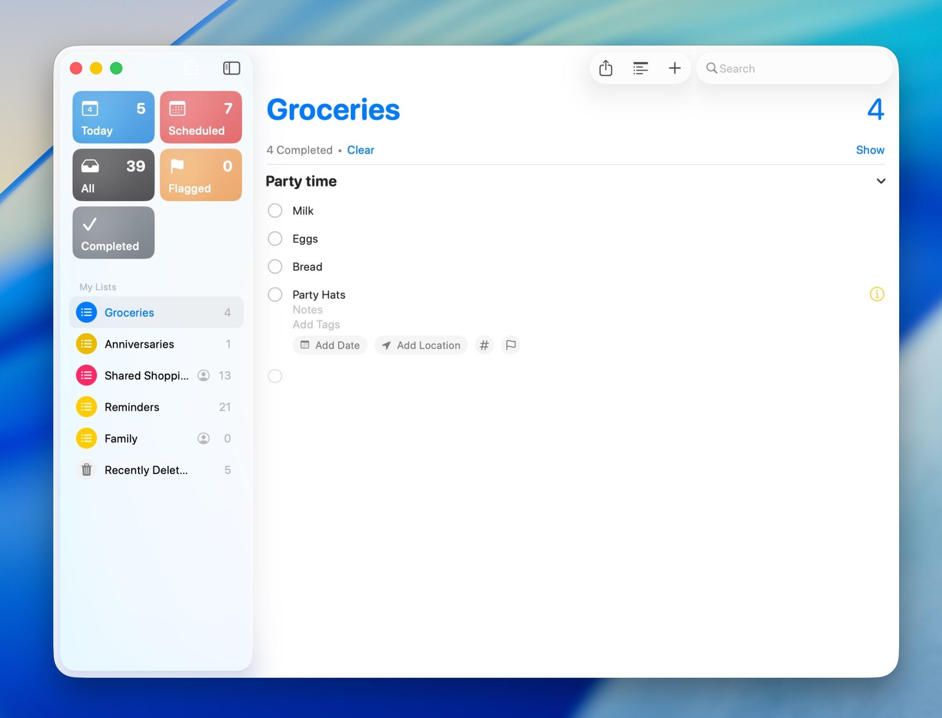Check off the Eggs reminder
942x718 pixels.
pyautogui.click(x=275, y=239)
